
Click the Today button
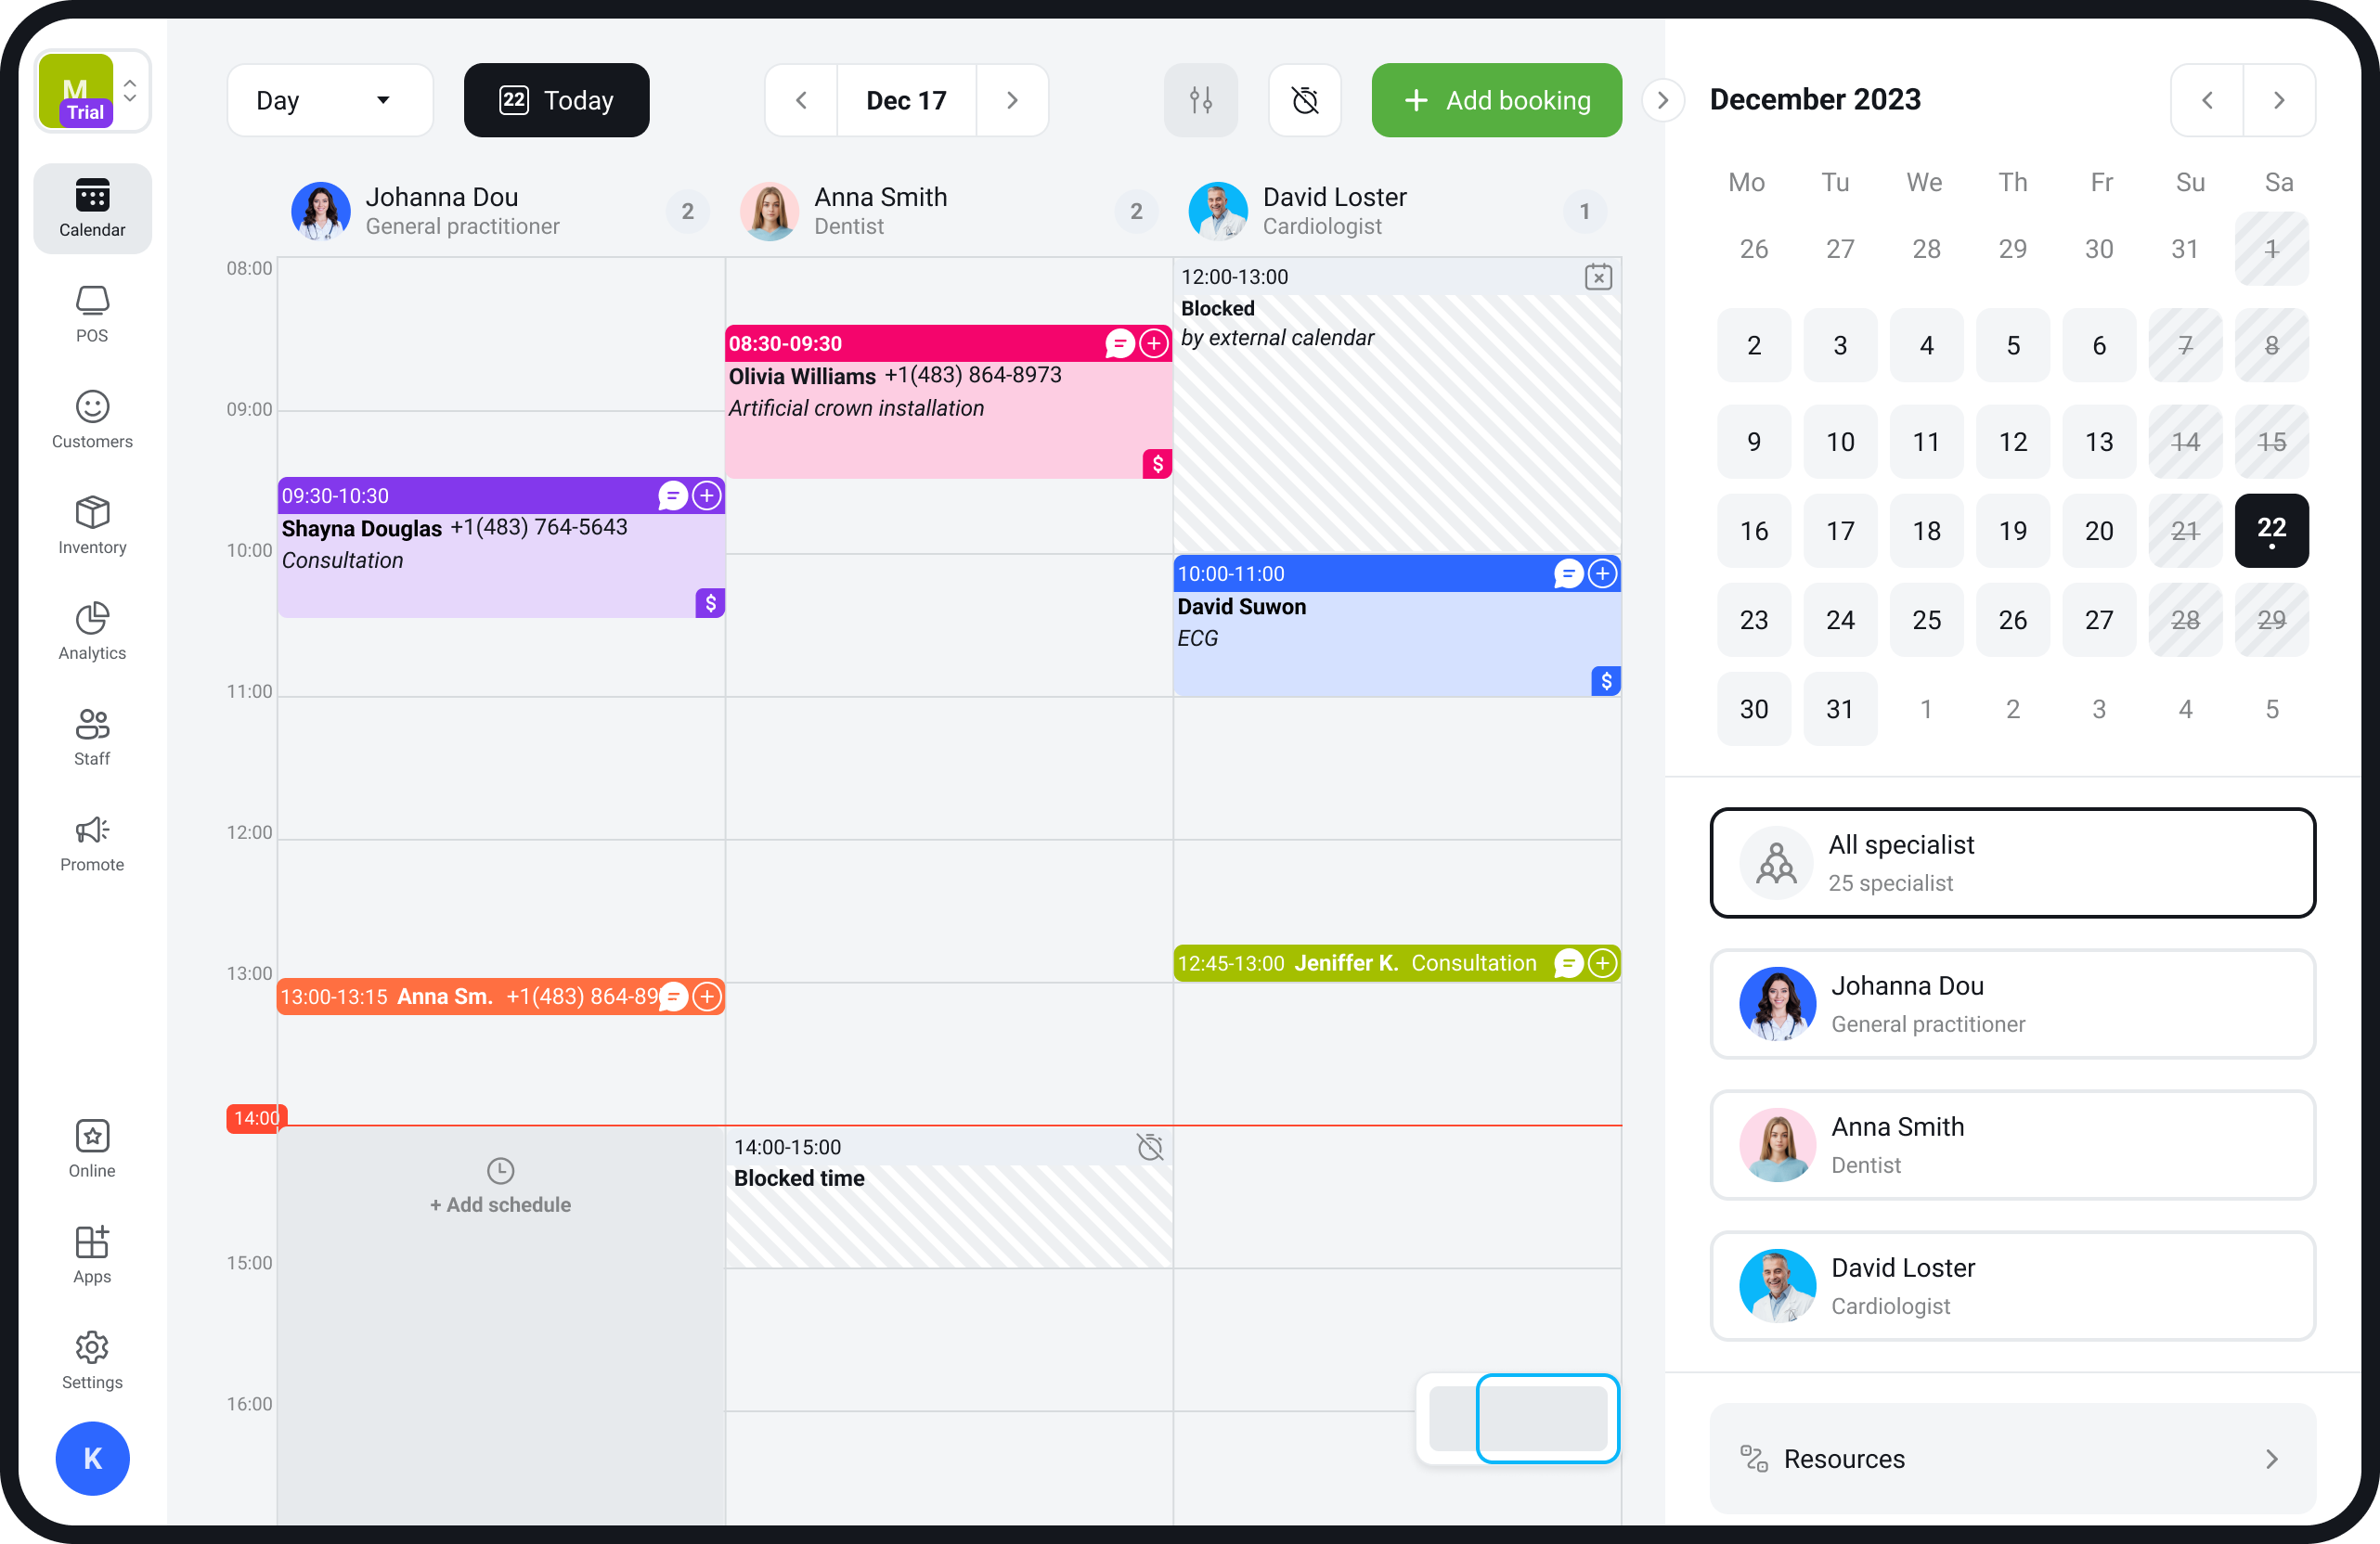557,99
